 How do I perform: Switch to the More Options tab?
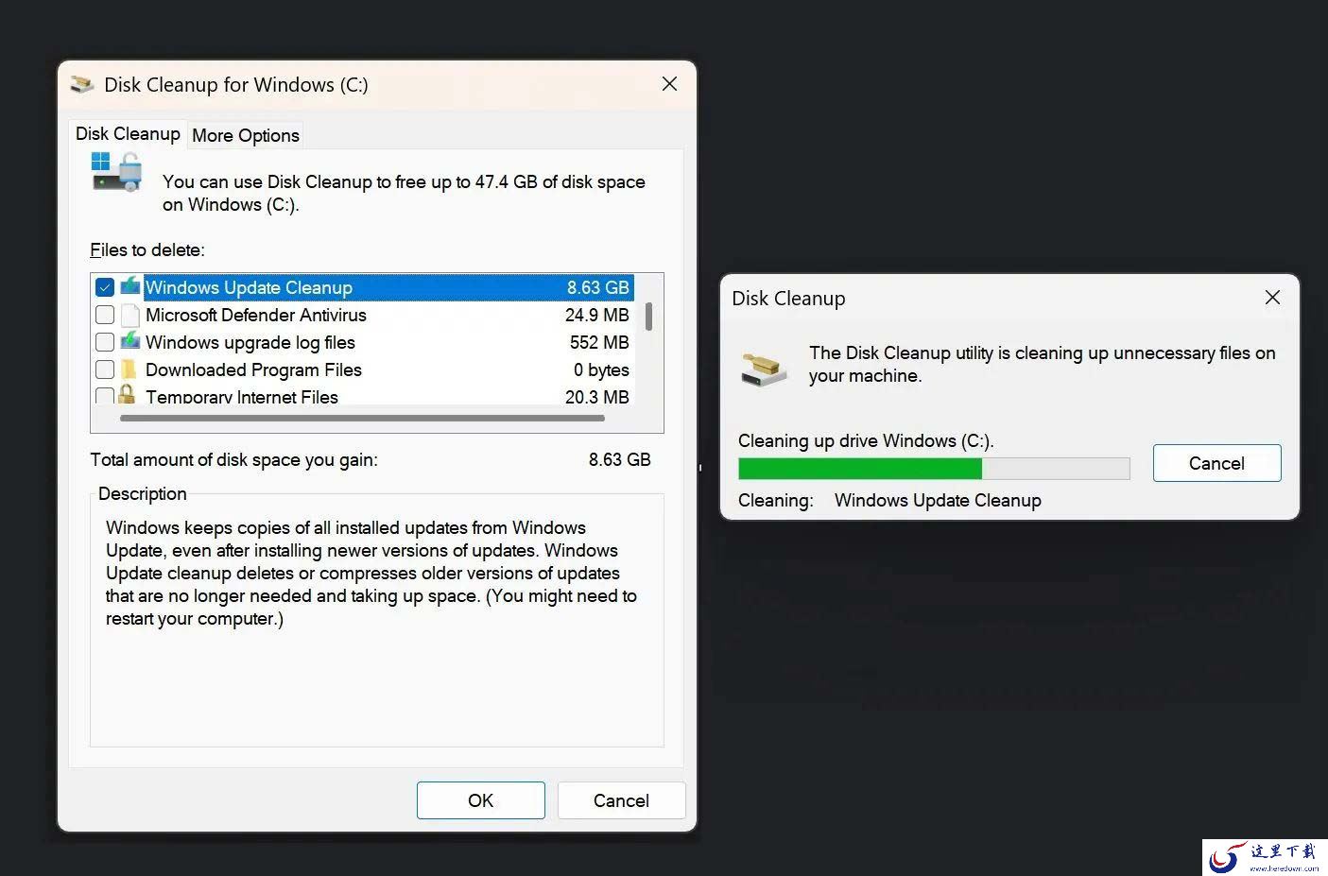pos(246,135)
